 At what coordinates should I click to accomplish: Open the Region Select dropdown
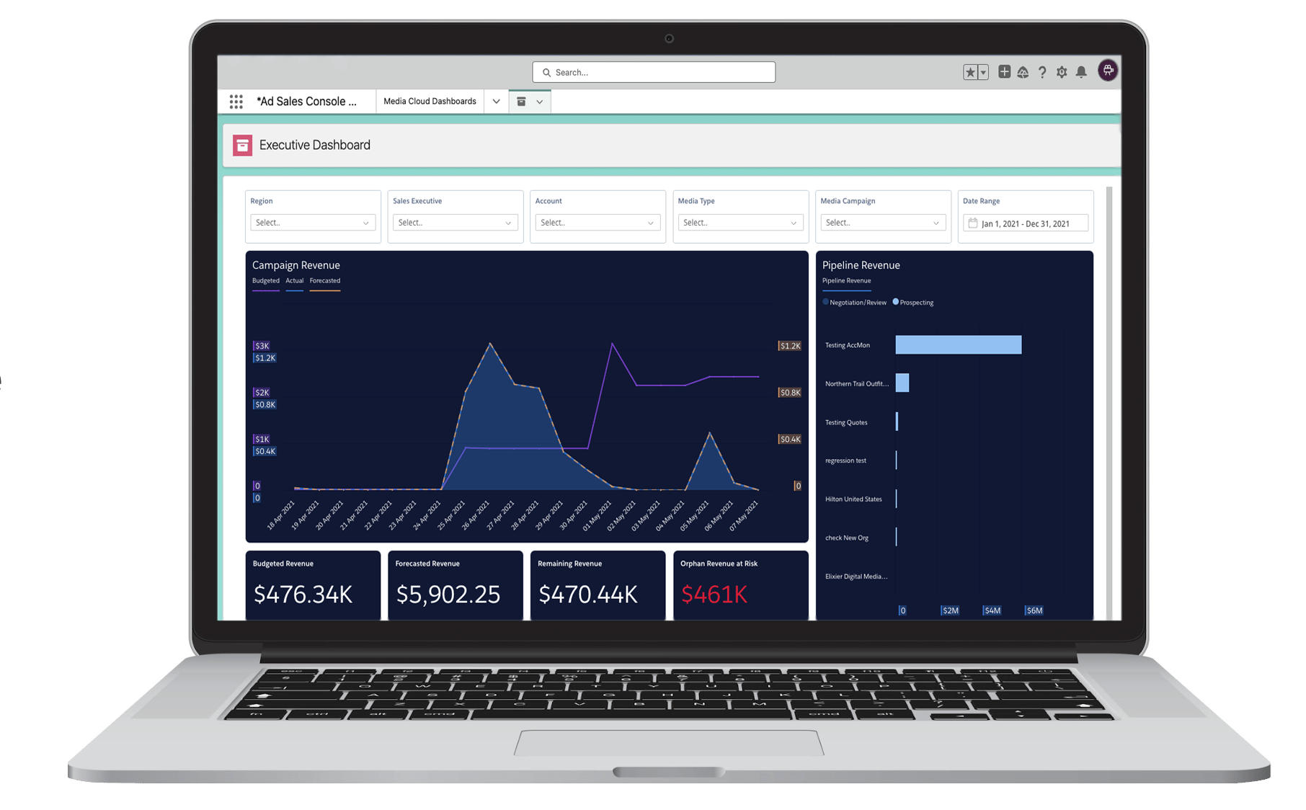[x=312, y=223]
